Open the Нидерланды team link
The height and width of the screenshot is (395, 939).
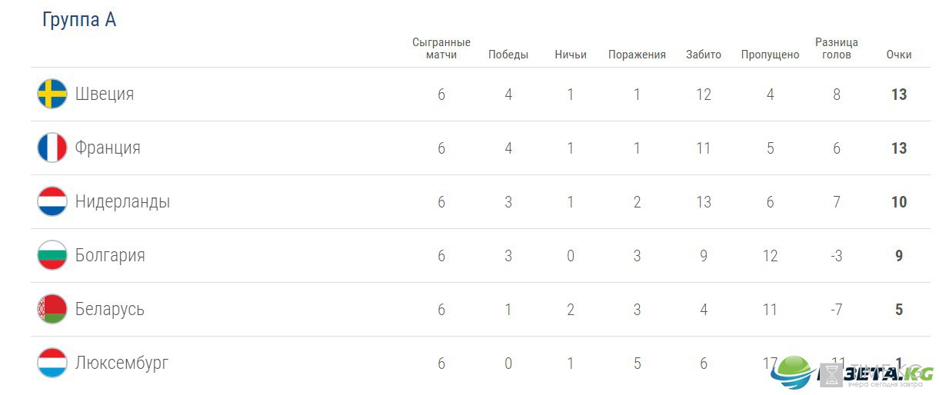pyautogui.click(x=122, y=201)
